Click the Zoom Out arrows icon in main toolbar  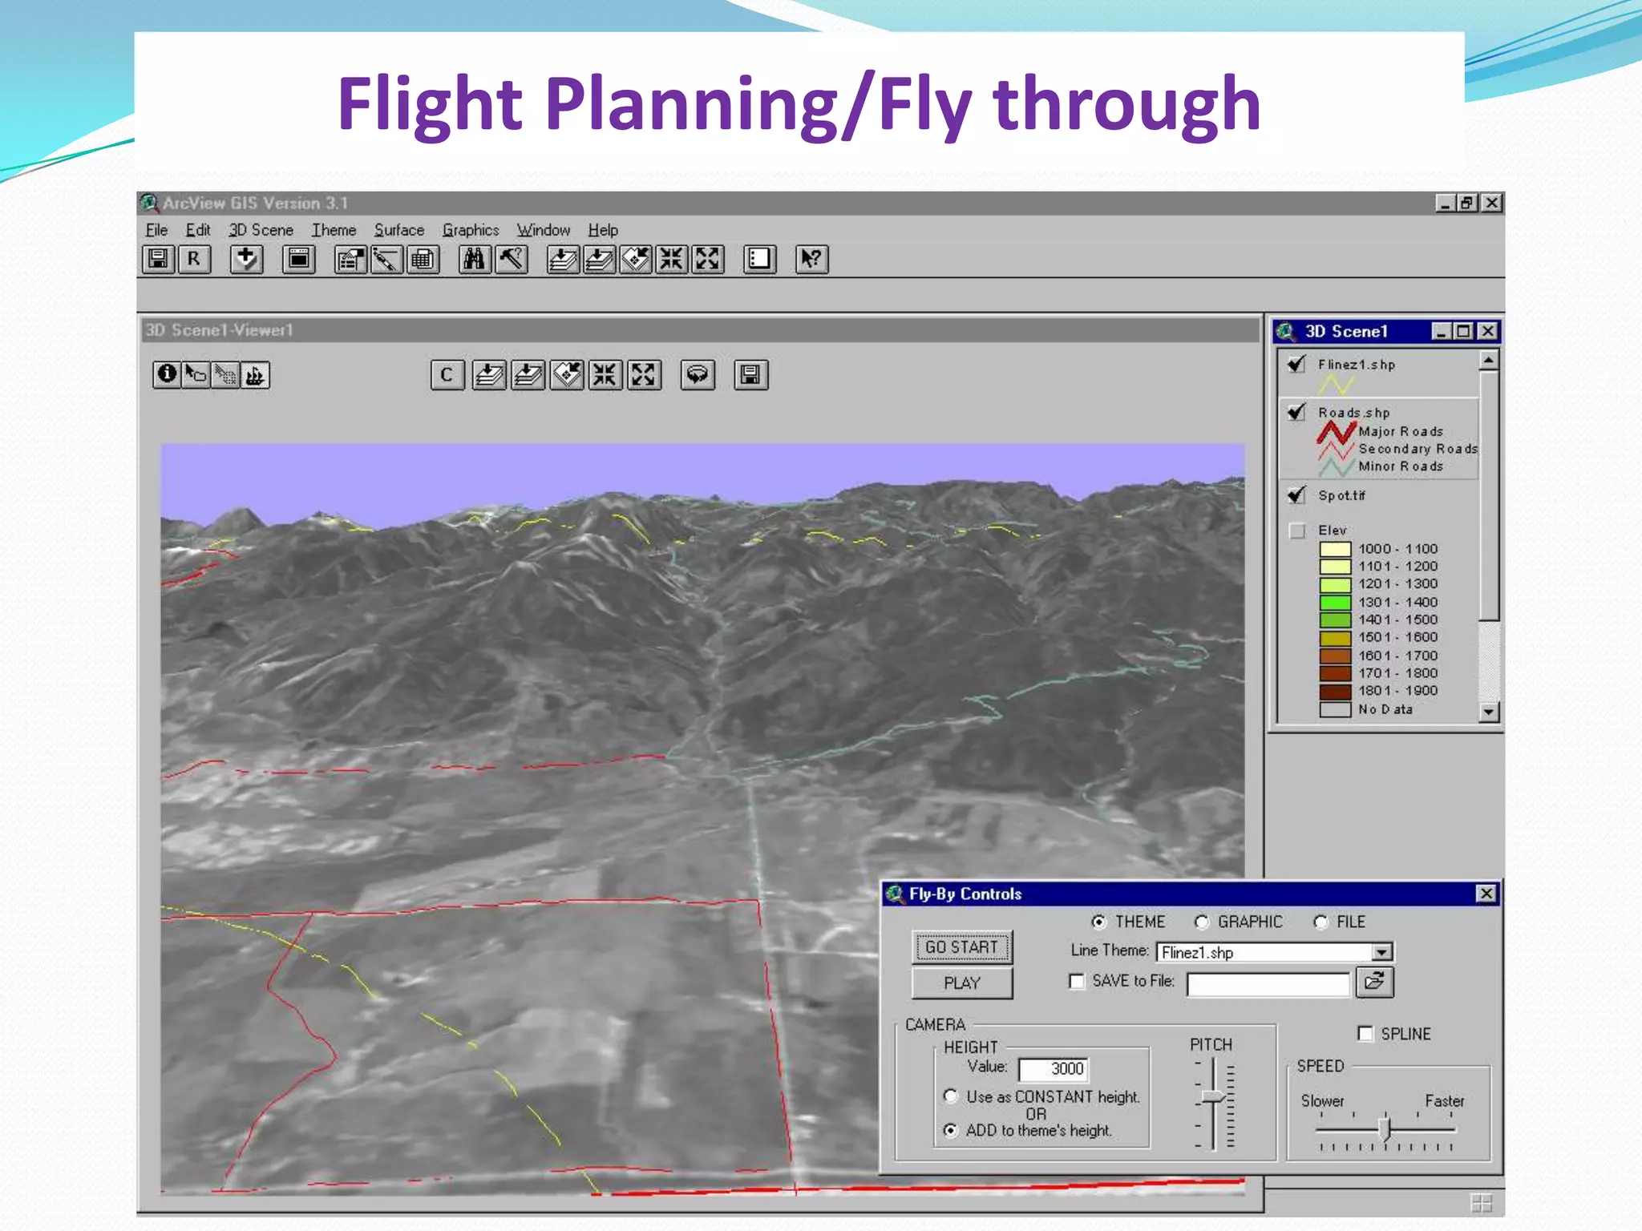pos(707,259)
